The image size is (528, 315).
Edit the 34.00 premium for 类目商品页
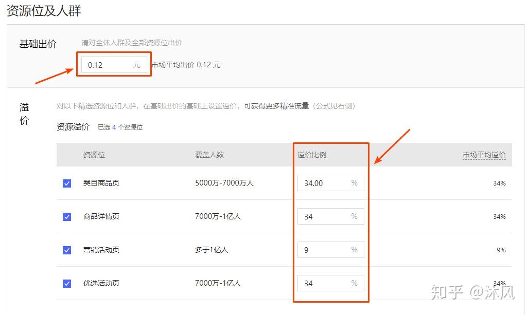click(331, 183)
